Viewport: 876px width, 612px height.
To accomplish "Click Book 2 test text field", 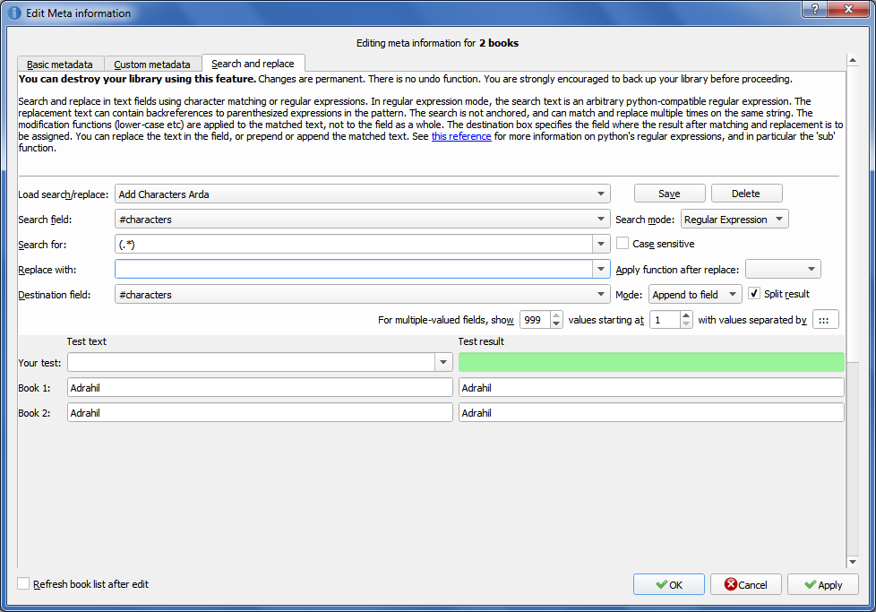I will pyautogui.click(x=260, y=412).
